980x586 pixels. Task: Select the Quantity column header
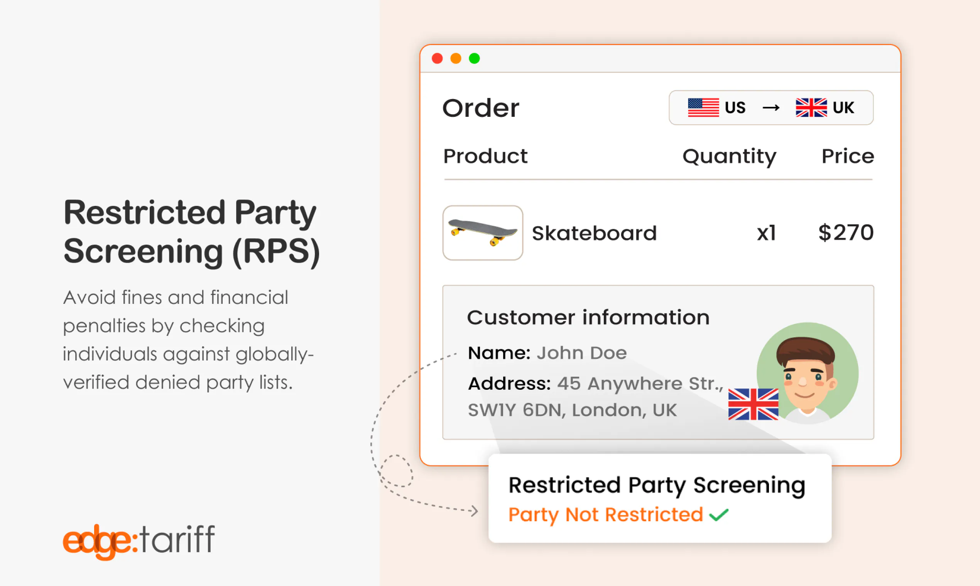(x=729, y=157)
